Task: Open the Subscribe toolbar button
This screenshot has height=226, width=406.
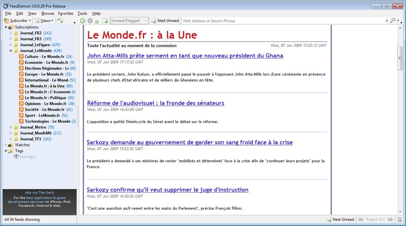Action: coord(15,21)
